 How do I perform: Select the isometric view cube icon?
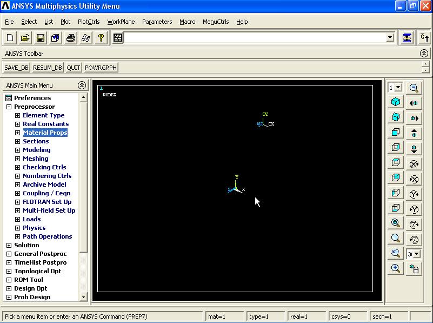point(396,102)
